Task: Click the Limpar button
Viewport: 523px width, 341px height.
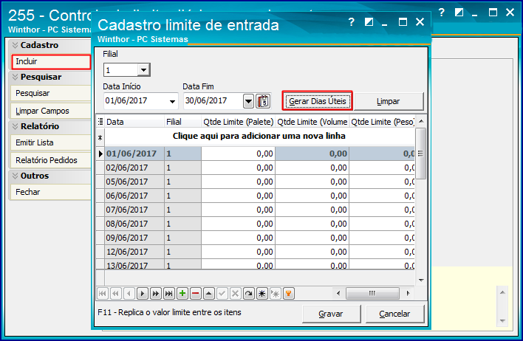Action: coord(389,101)
